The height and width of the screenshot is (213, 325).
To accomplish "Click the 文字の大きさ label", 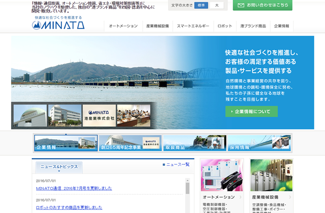I will coord(182,5).
